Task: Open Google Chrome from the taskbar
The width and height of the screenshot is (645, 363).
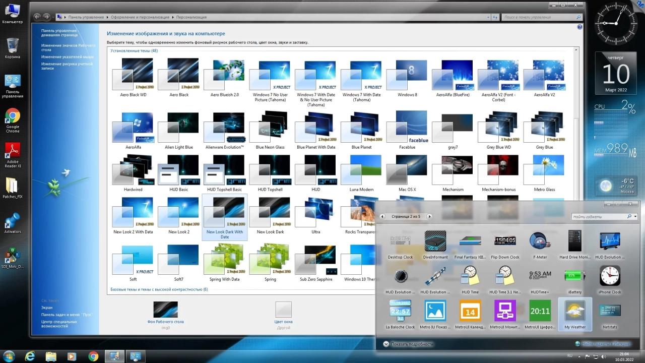Action: [93, 356]
